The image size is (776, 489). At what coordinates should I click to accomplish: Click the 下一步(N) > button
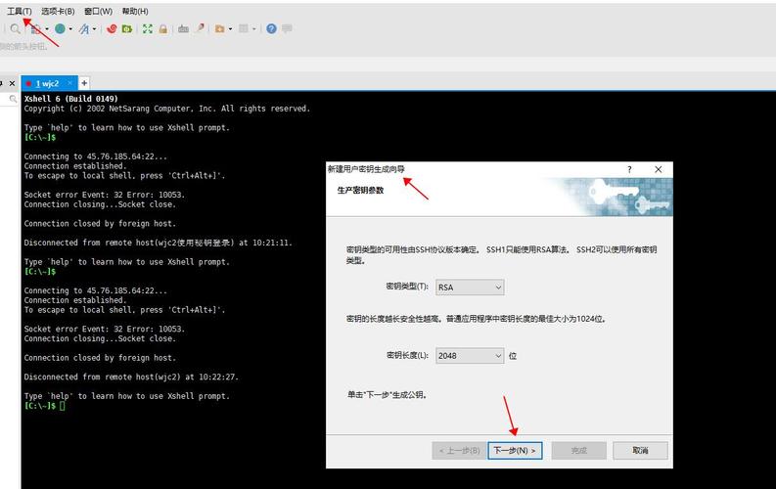click(515, 451)
